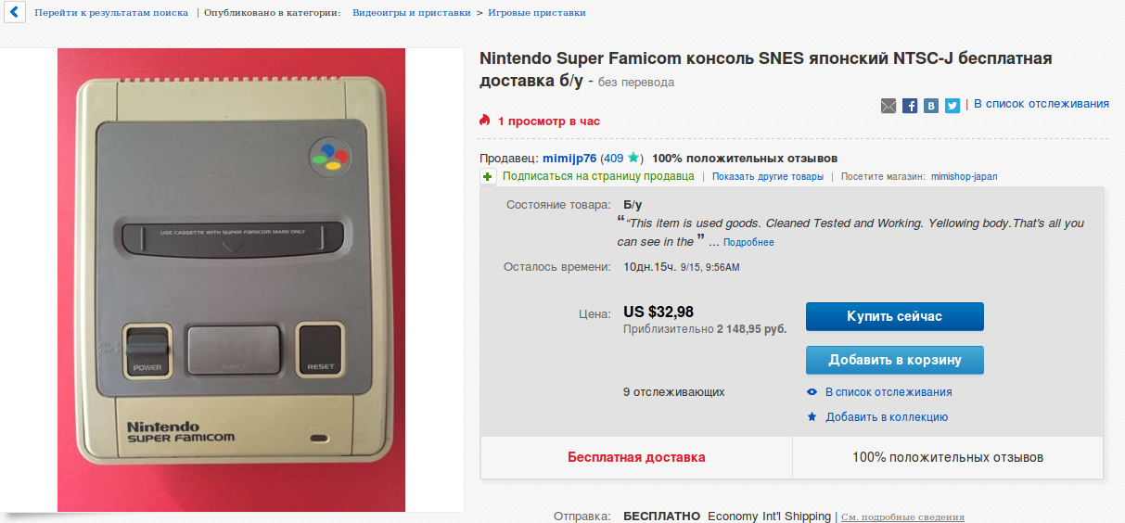Share listing on VKontakte
The image size is (1125, 523).
[931, 106]
